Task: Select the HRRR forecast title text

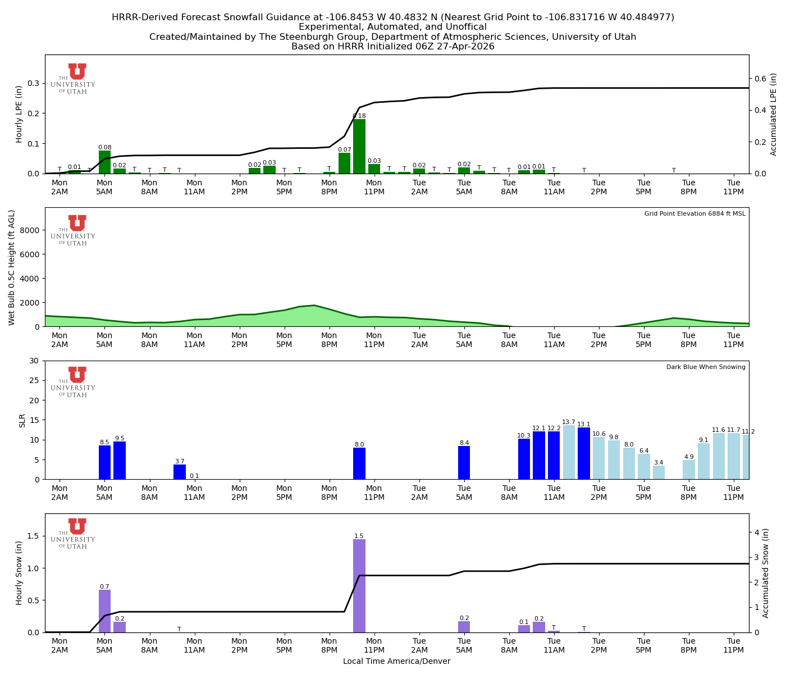Action: [x=393, y=17]
